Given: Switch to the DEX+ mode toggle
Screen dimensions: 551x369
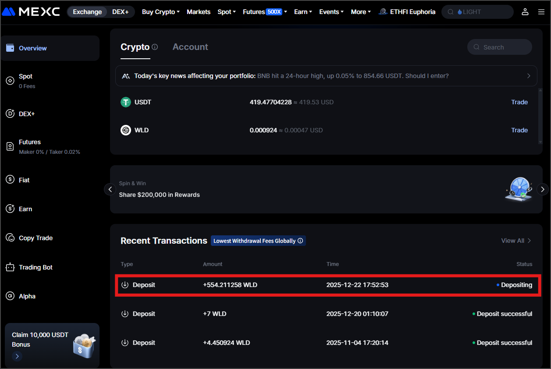Looking at the screenshot, I should 121,12.
